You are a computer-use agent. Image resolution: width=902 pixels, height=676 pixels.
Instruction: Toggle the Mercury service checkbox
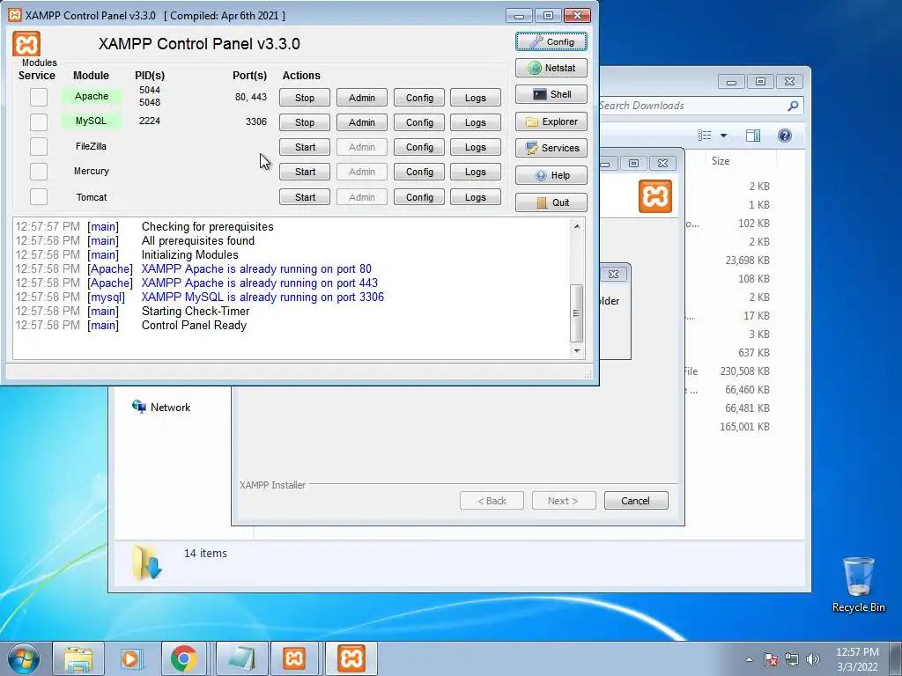[x=39, y=172]
